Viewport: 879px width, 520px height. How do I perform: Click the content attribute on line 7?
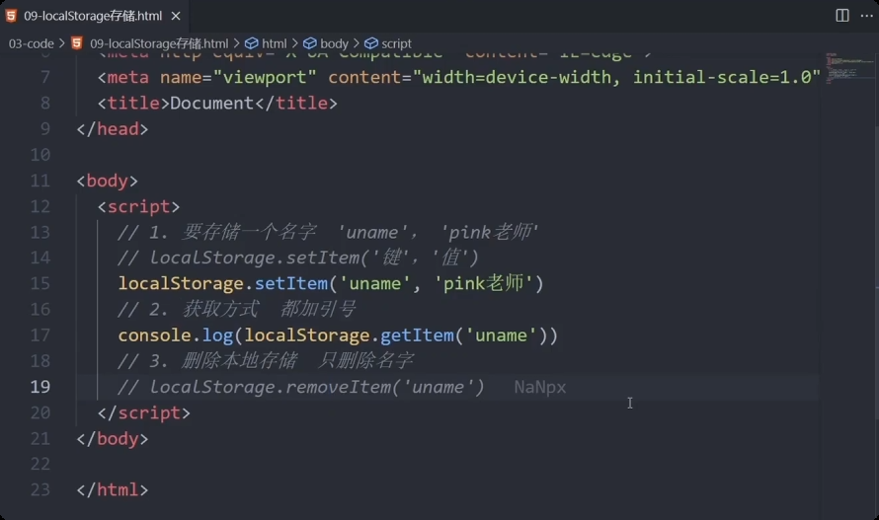(364, 77)
